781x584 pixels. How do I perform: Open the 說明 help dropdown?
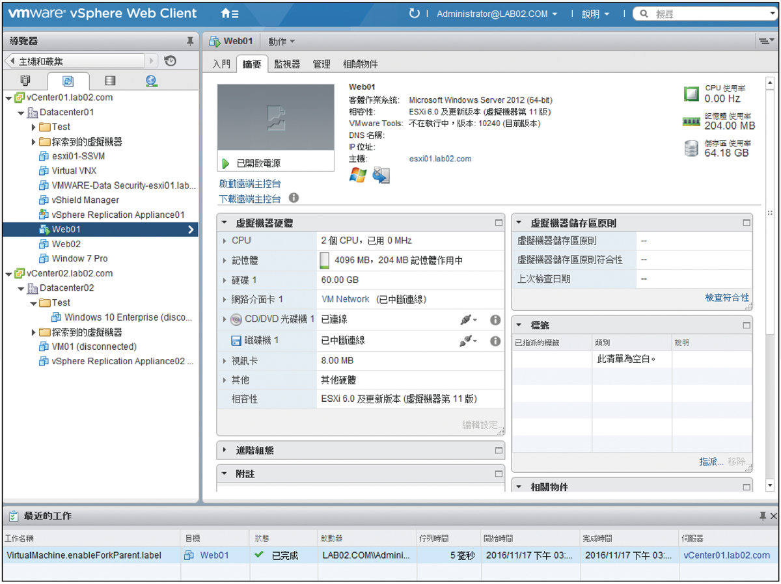(x=596, y=14)
